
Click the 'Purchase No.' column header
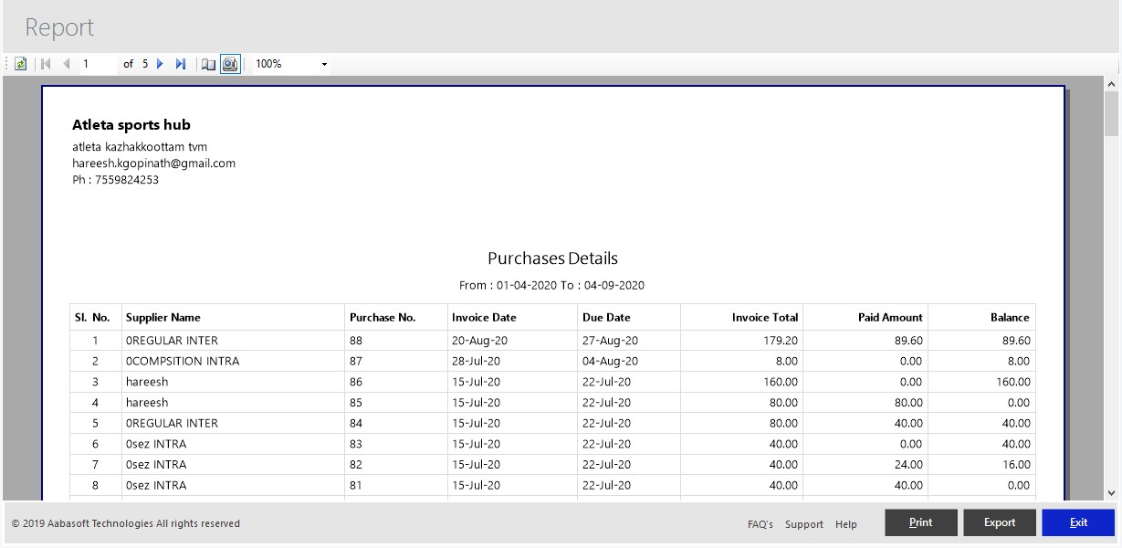[x=383, y=318]
